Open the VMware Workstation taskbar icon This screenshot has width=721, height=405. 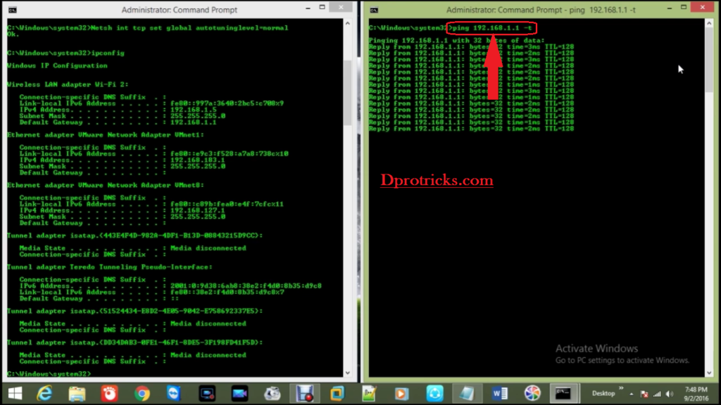(337, 394)
